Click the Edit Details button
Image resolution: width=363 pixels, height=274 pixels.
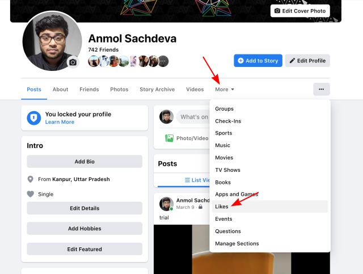click(85, 208)
